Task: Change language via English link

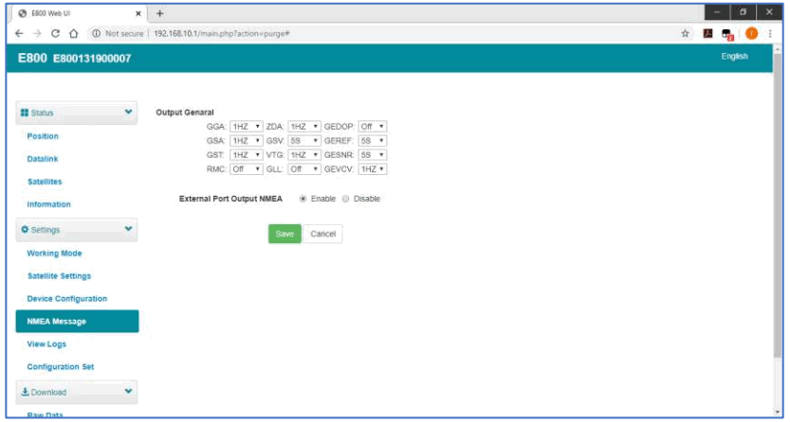Action: 735,56
